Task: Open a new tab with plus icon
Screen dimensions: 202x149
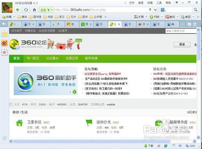Action: click(x=183, y=24)
